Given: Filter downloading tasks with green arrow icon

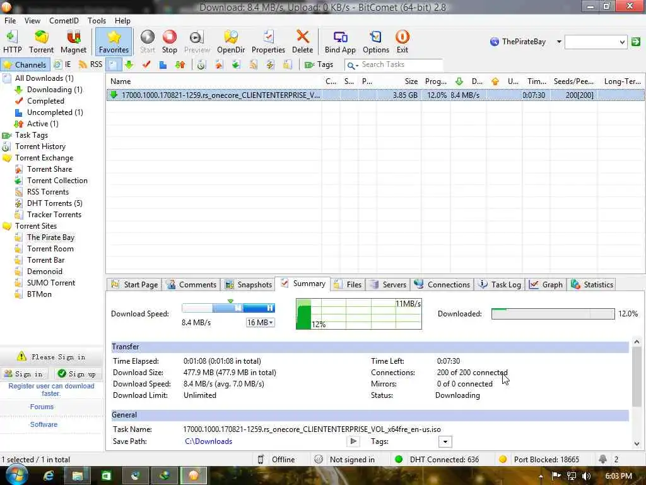Looking at the screenshot, I should pyautogui.click(x=129, y=65).
